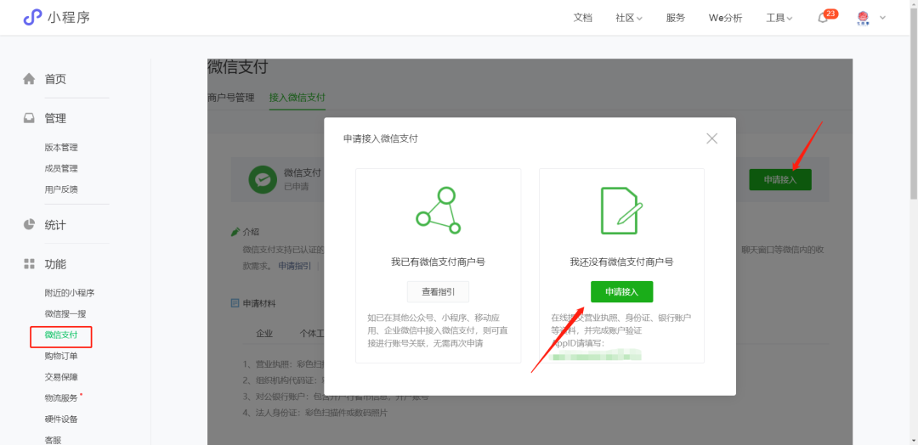Open the We分析 menu item
918x445 pixels.
[725, 18]
